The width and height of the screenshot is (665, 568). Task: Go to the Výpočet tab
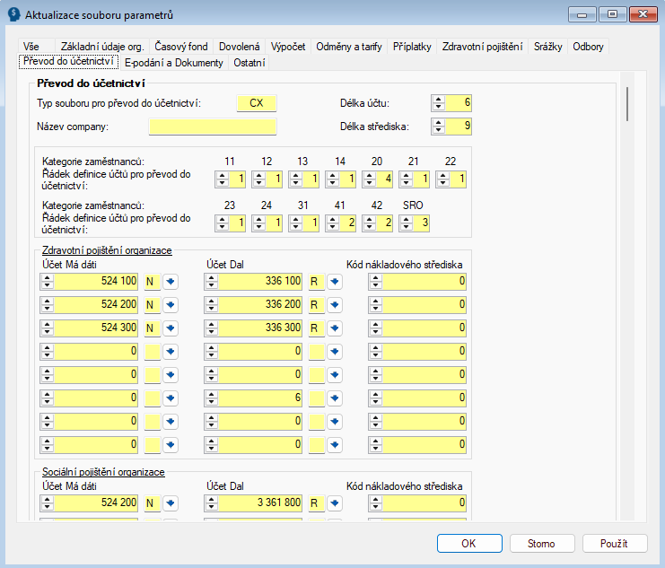(288, 47)
